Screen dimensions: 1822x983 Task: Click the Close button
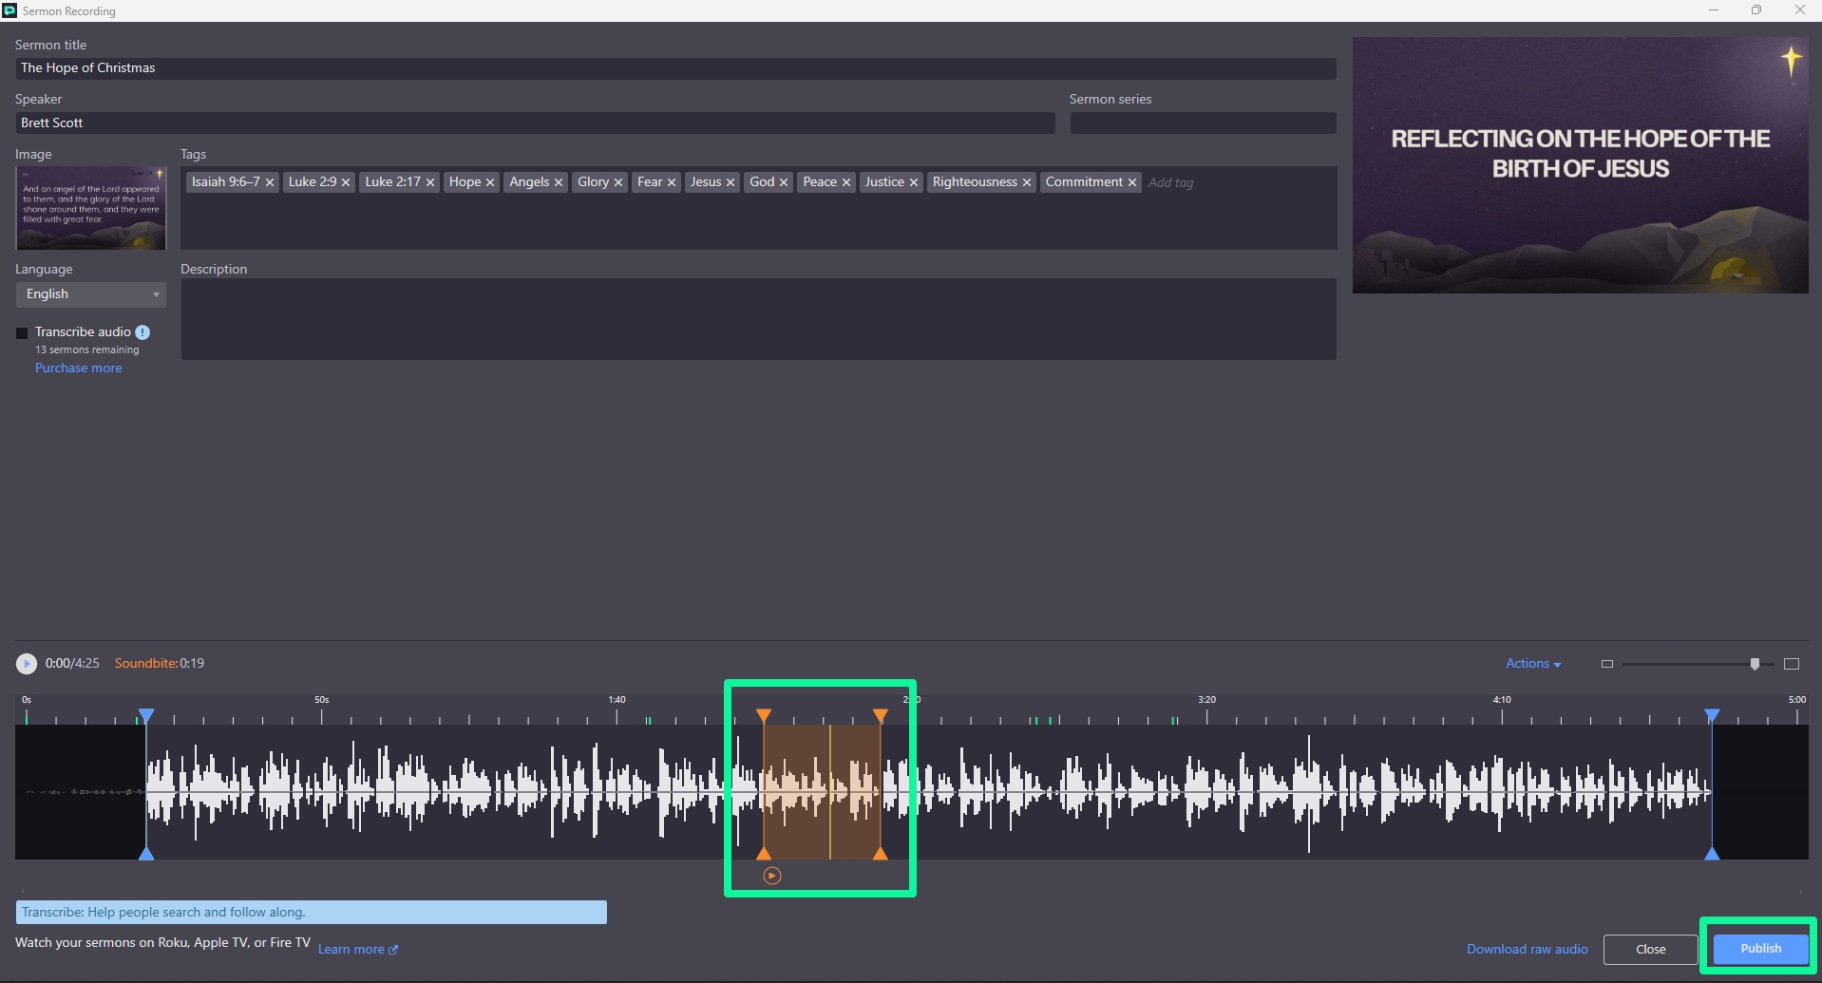click(1650, 950)
